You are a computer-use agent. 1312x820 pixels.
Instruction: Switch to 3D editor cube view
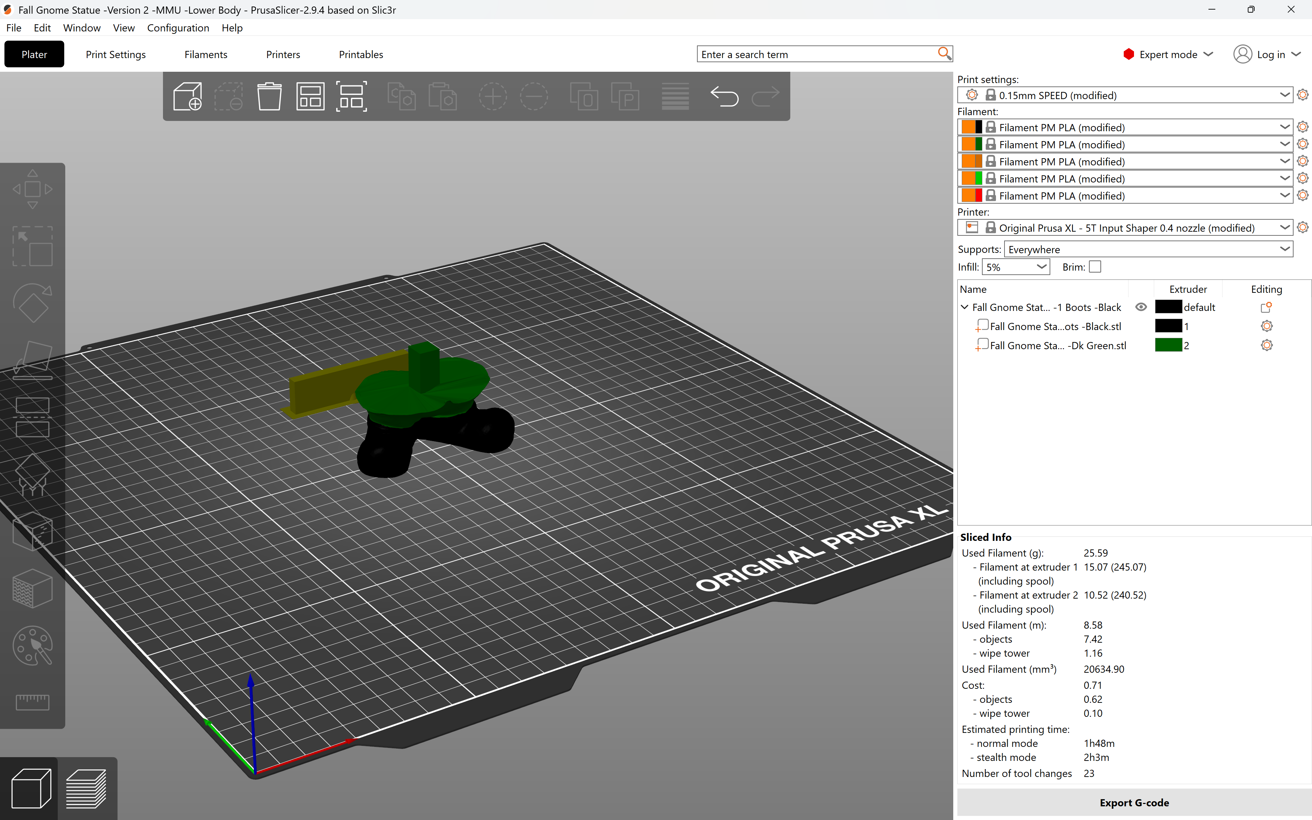click(31, 788)
